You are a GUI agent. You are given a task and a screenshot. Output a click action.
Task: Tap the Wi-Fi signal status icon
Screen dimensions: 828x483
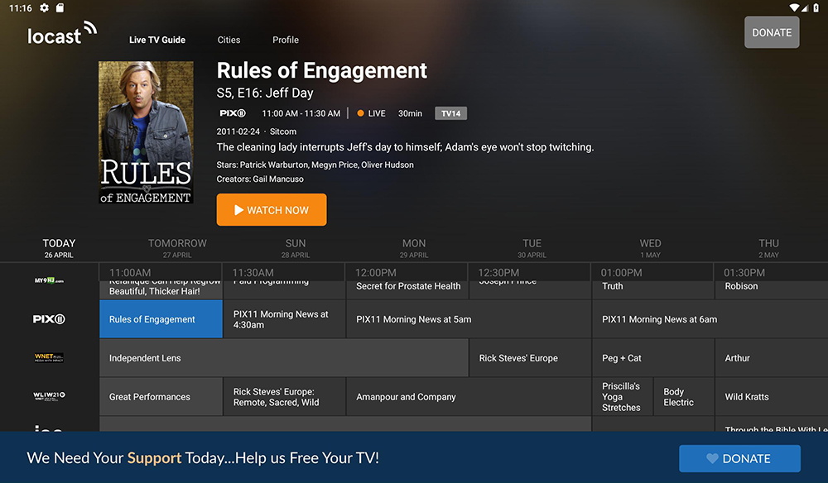[x=795, y=8]
